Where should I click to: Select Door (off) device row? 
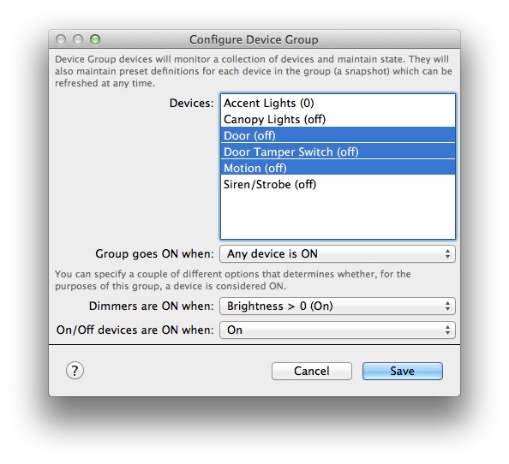(338, 135)
